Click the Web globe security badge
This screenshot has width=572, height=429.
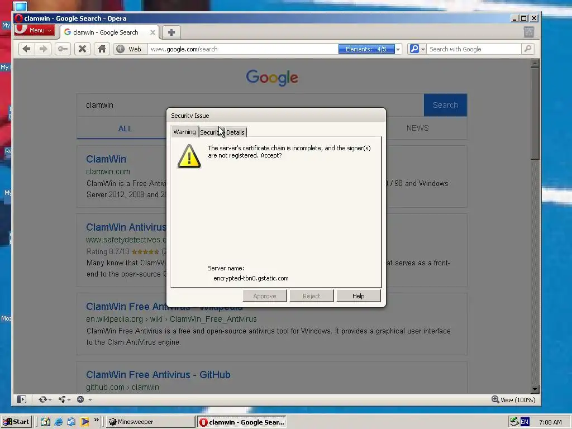click(x=129, y=49)
